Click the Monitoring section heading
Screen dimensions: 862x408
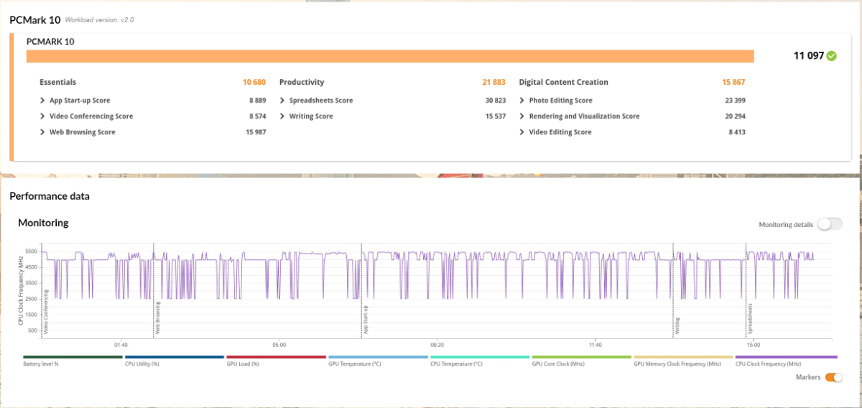coord(43,223)
